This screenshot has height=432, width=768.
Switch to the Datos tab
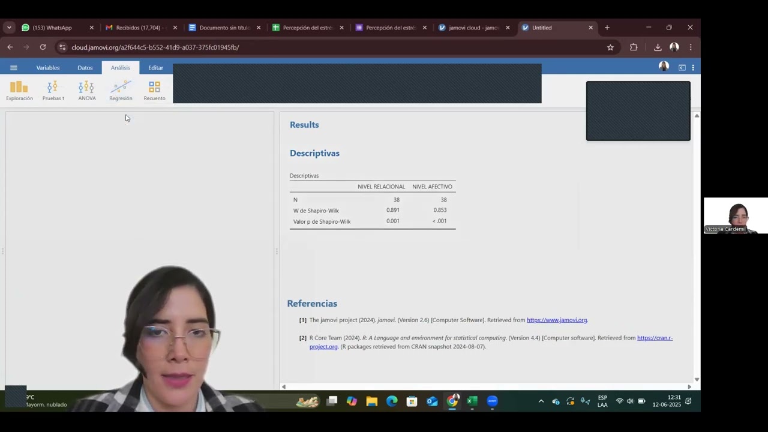[x=85, y=68]
